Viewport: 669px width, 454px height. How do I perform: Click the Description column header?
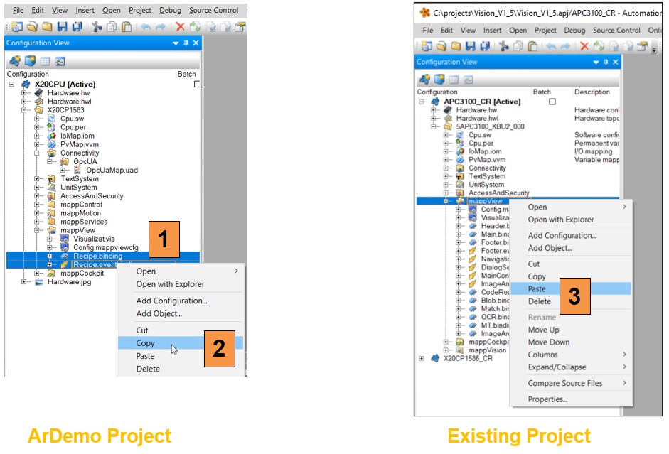[x=592, y=92]
